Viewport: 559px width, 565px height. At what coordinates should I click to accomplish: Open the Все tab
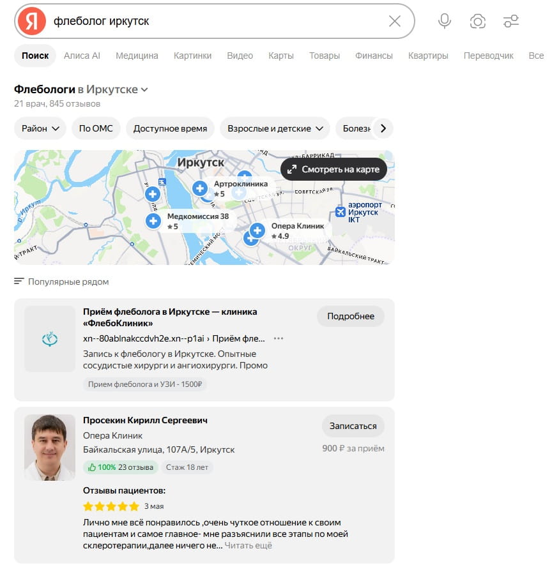click(536, 56)
